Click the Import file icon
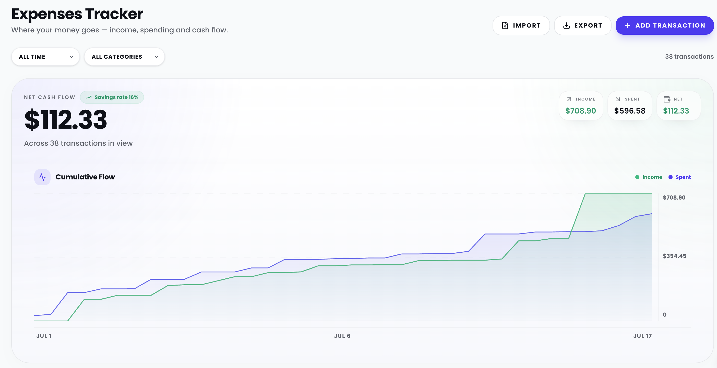 pyautogui.click(x=505, y=26)
